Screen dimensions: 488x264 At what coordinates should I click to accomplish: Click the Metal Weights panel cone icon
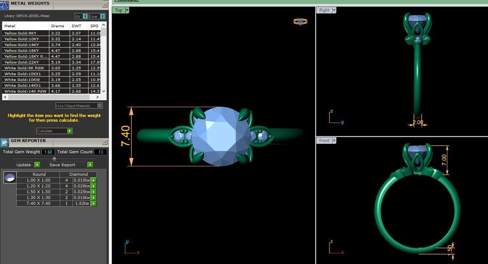click(4, 5)
